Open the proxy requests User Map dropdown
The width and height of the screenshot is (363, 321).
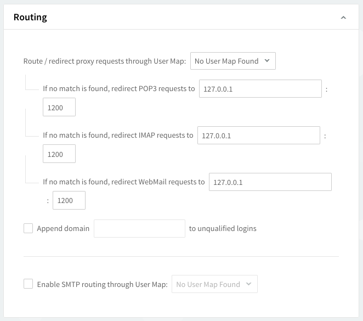pyautogui.click(x=232, y=61)
